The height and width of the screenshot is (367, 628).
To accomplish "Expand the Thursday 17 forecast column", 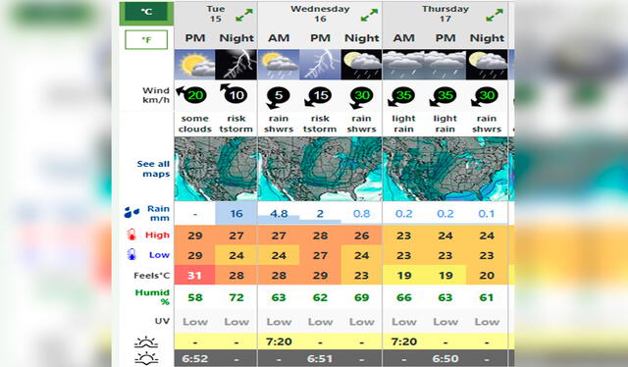I will [x=495, y=16].
